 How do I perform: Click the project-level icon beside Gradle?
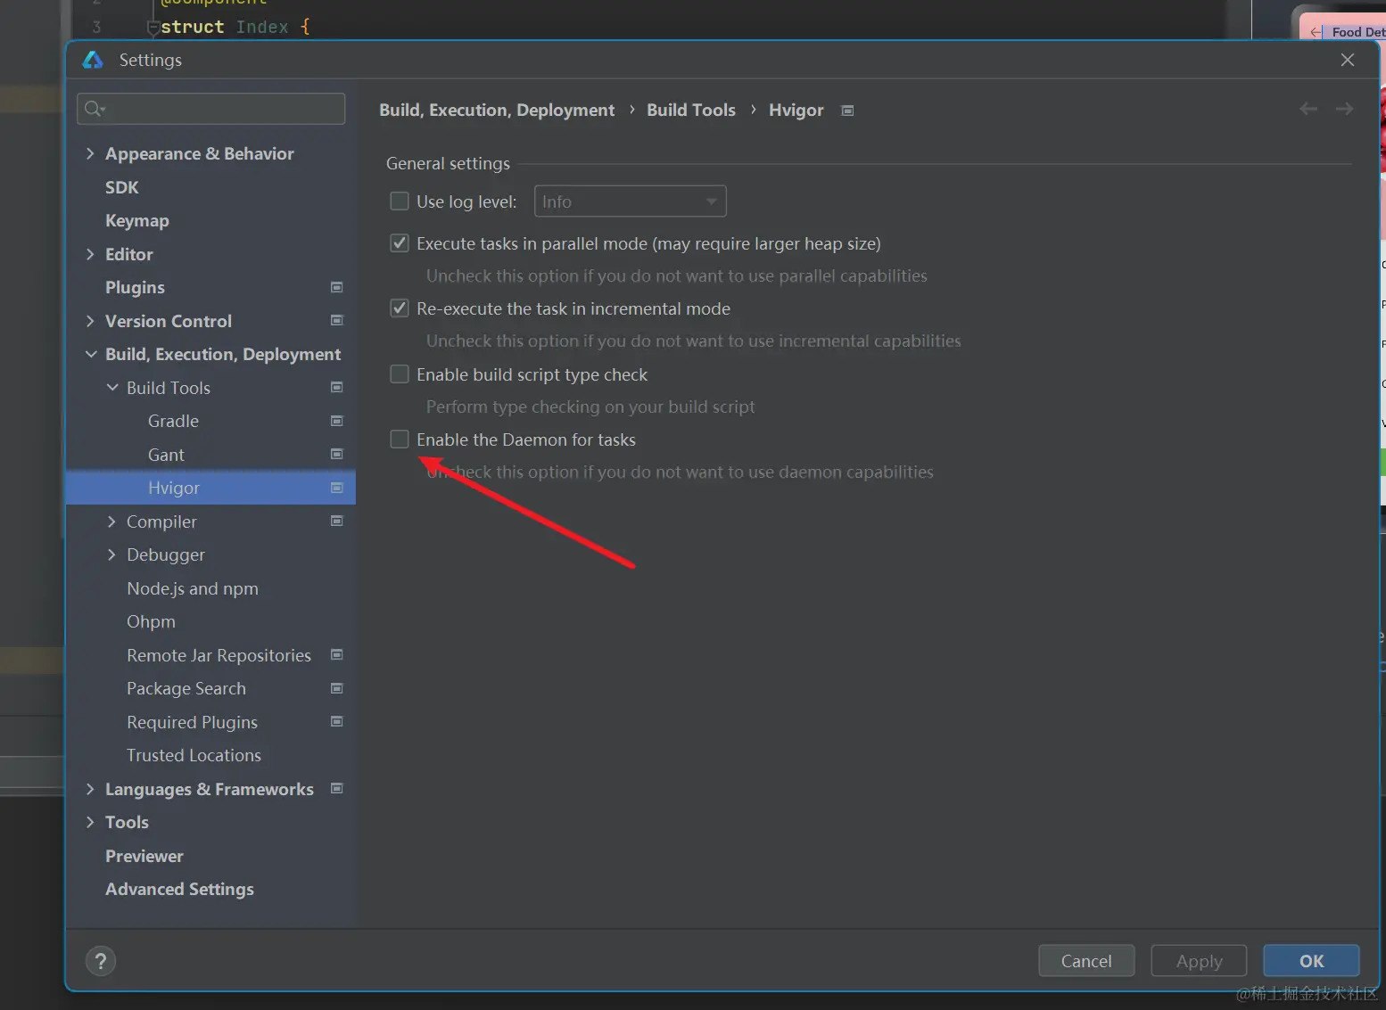[x=337, y=421]
